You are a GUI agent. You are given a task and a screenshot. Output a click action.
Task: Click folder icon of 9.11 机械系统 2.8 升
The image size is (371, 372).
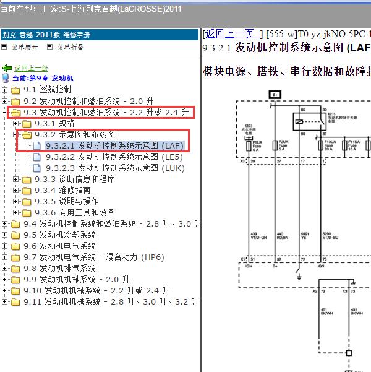(15, 302)
